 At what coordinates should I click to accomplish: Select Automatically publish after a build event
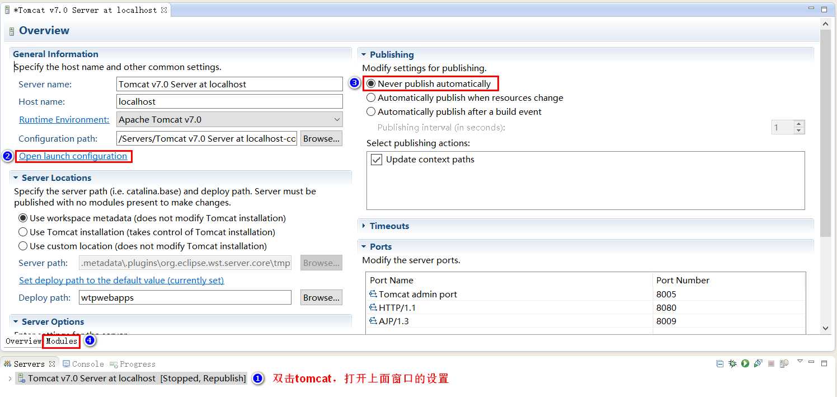(x=371, y=111)
